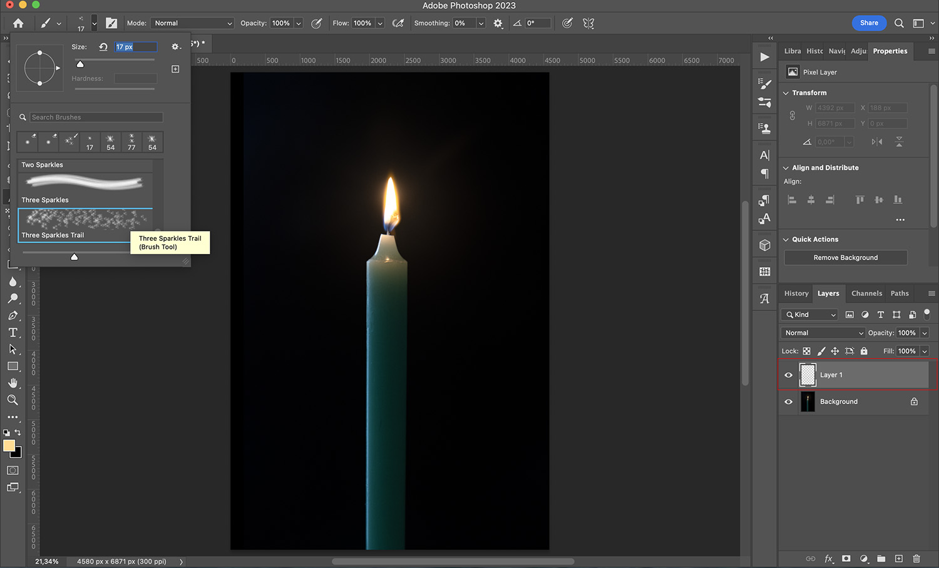
Task: Click the Actions play icon in side dock
Action: [764, 57]
